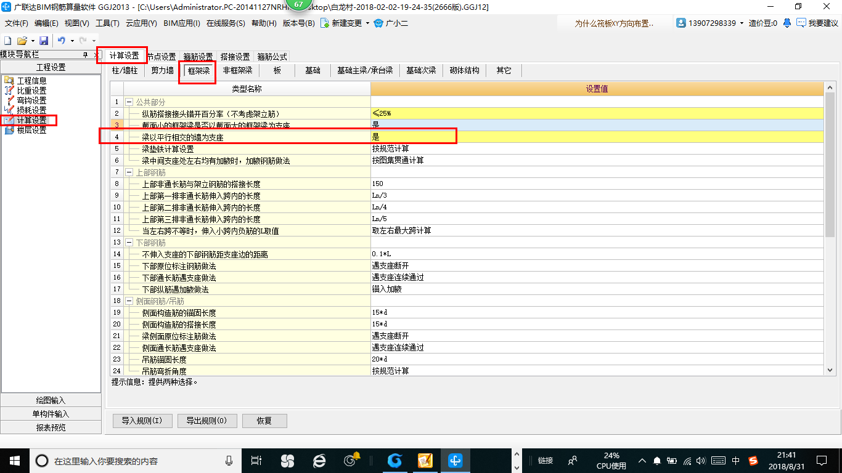
Task: Collapse the 上部钢筋 group
Action: coord(129,172)
